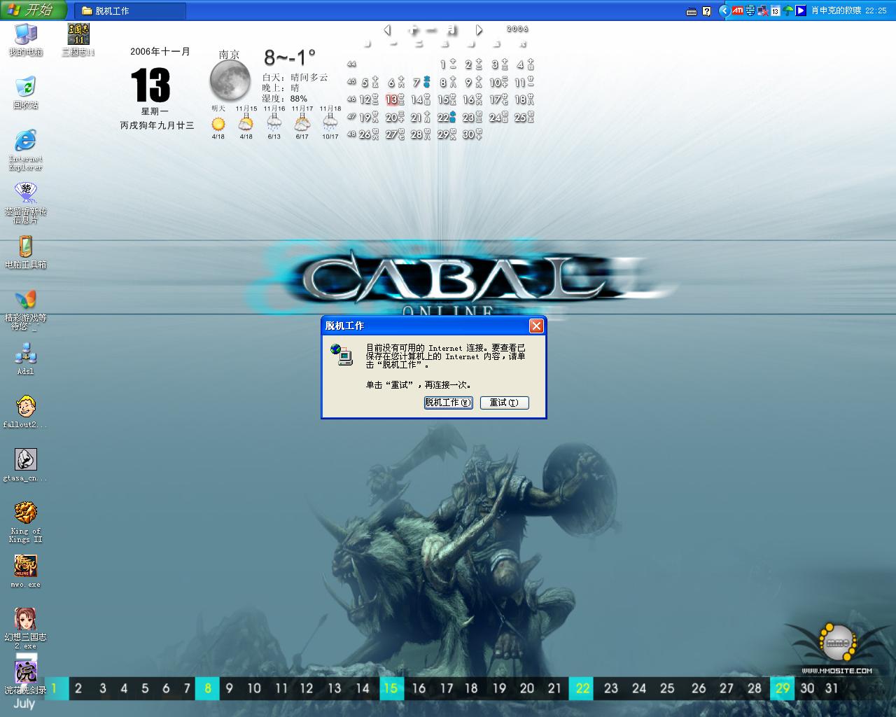The image size is (896, 717).
Task: Click the question mark help icon on the taskbar
Action: (707, 11)
